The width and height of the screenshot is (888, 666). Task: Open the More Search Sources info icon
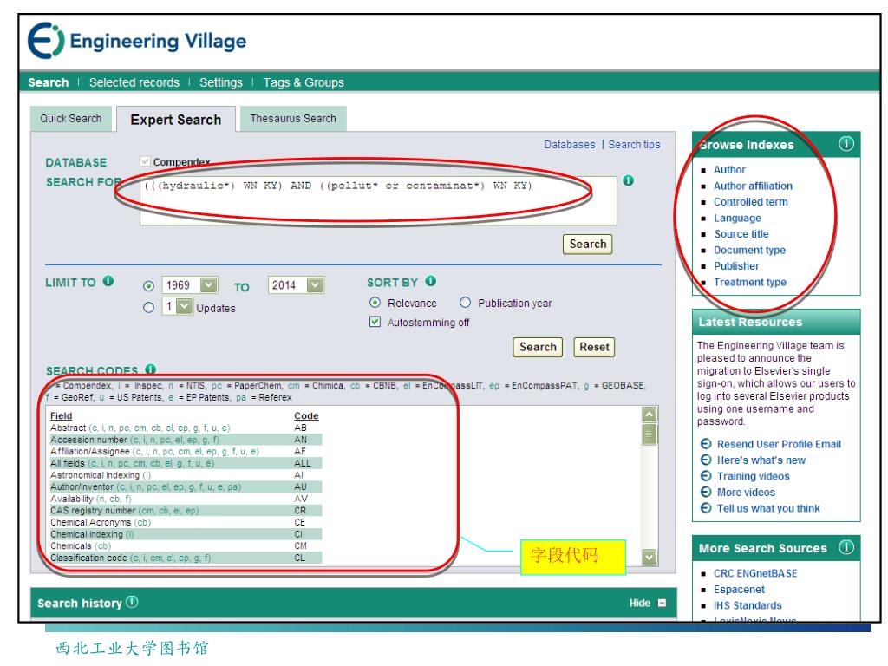(846, 547)
